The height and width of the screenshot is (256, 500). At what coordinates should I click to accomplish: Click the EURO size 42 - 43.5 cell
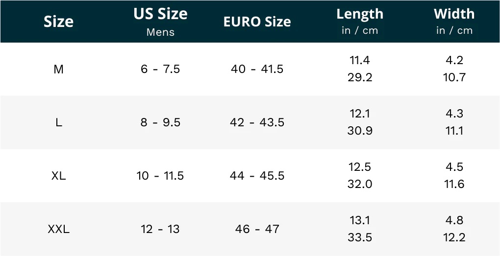[257, 122]
